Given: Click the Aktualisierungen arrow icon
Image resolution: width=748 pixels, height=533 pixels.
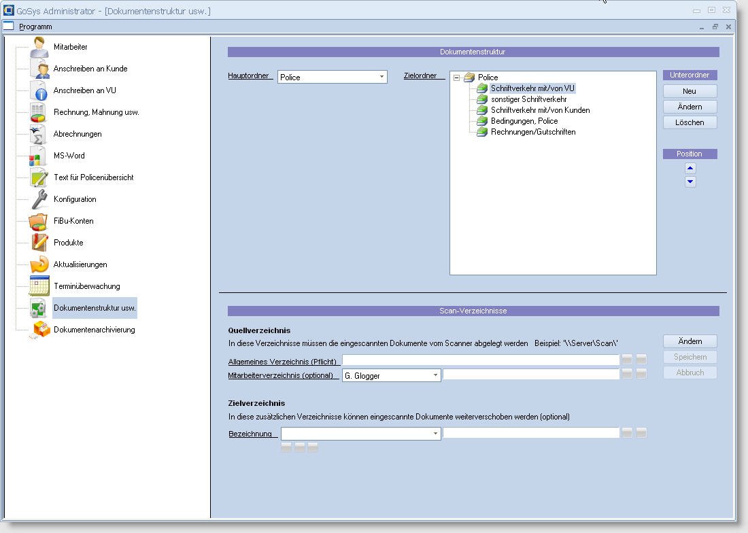Looking at the screenshot, I should 39,264.
